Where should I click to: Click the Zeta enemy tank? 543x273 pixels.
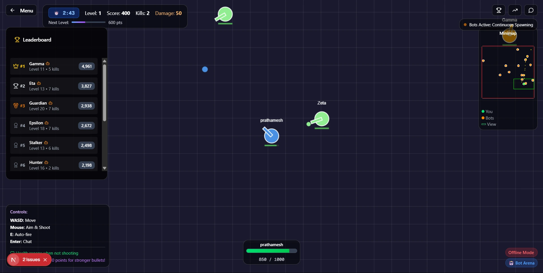pos(321,119)
